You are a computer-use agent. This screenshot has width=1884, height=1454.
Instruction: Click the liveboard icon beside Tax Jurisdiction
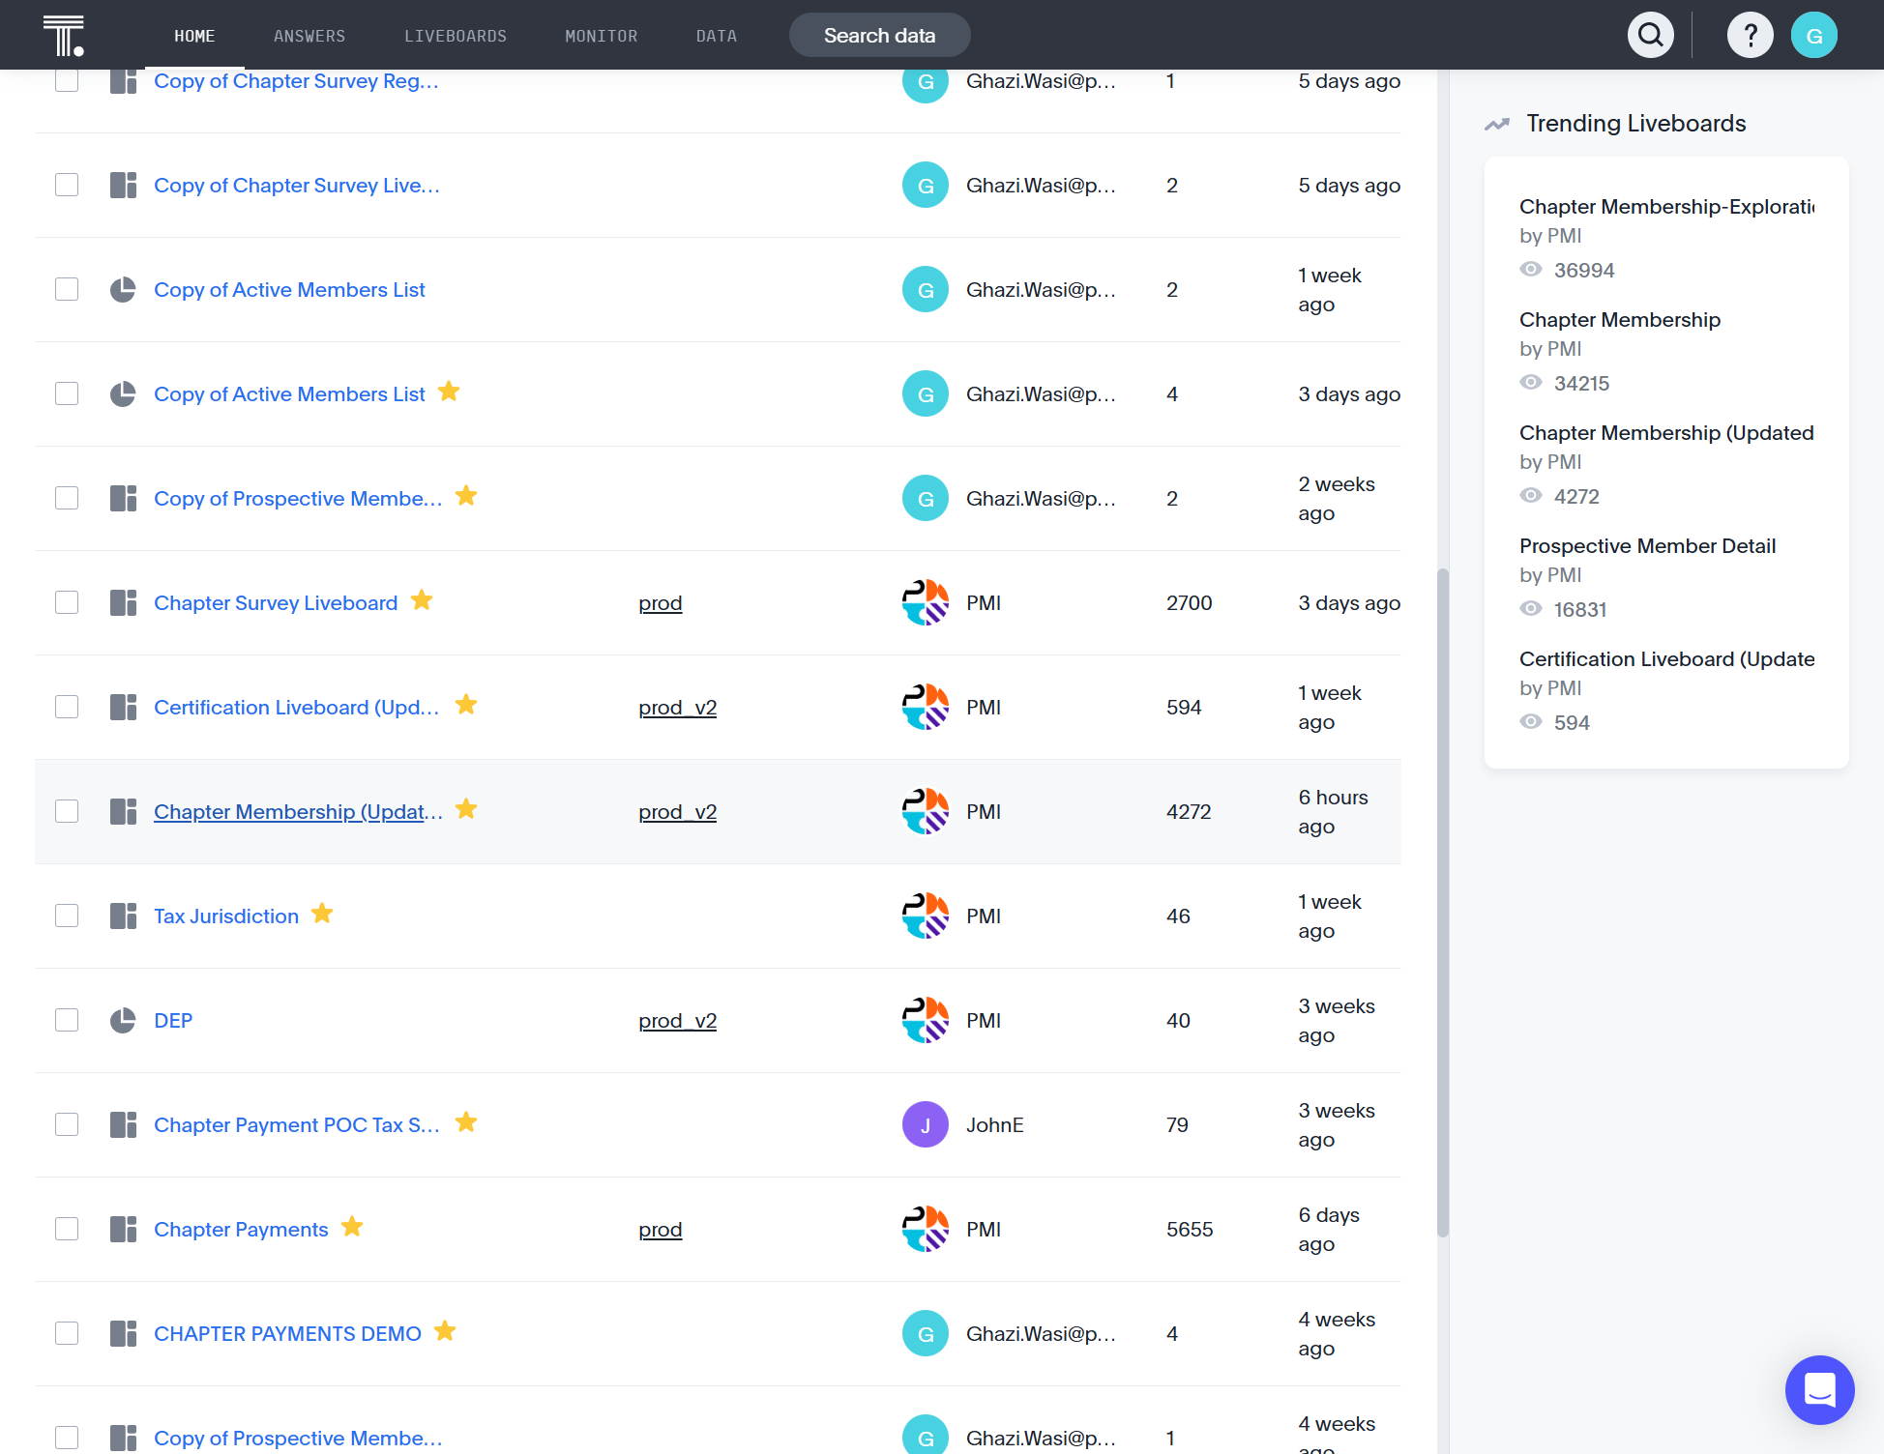tap(123, 916)
